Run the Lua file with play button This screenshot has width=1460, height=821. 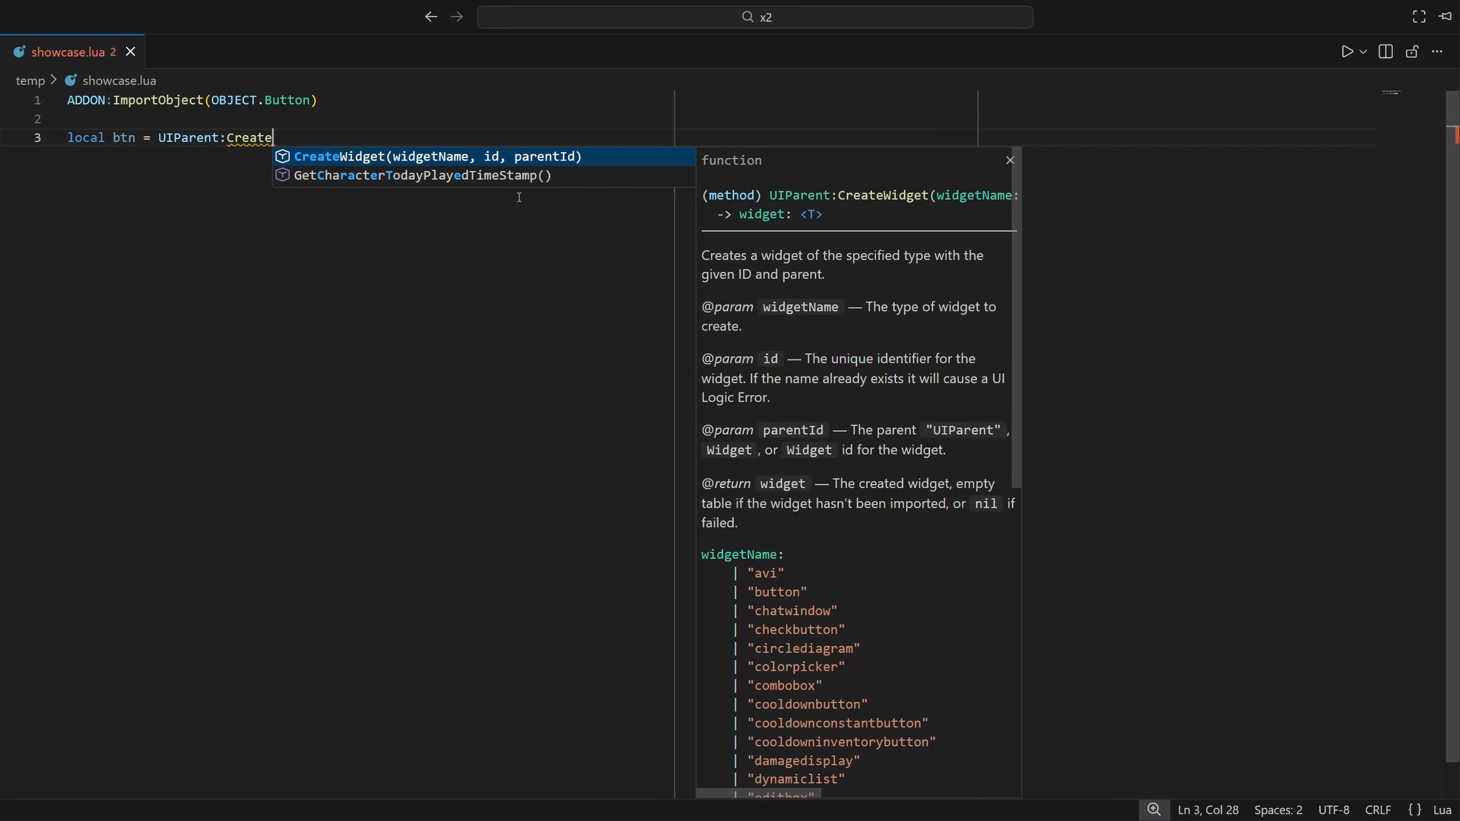tap(1347, 52)
